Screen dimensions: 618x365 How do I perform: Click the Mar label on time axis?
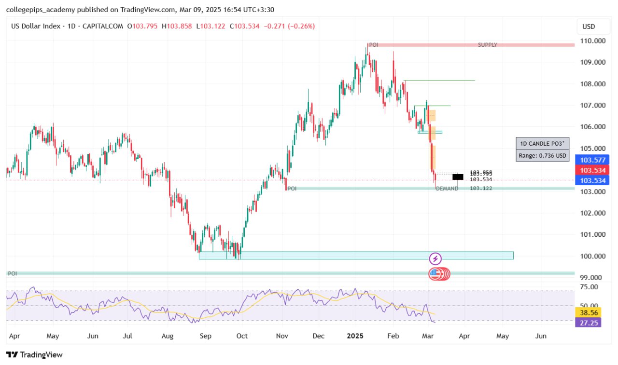tap(429, 336)
